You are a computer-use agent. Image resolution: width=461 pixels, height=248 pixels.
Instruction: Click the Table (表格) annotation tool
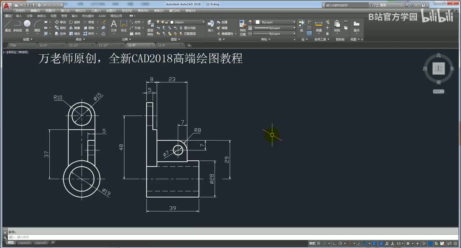135,33
